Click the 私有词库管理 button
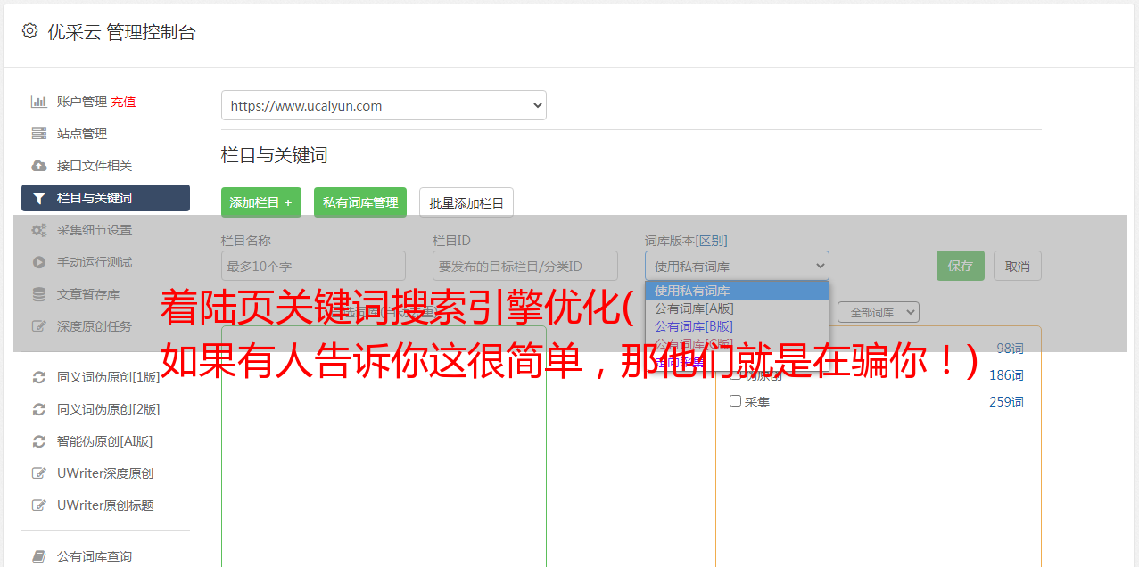Image resolution: width=1139 pixels, height=567 pixels. click(360, 202)
